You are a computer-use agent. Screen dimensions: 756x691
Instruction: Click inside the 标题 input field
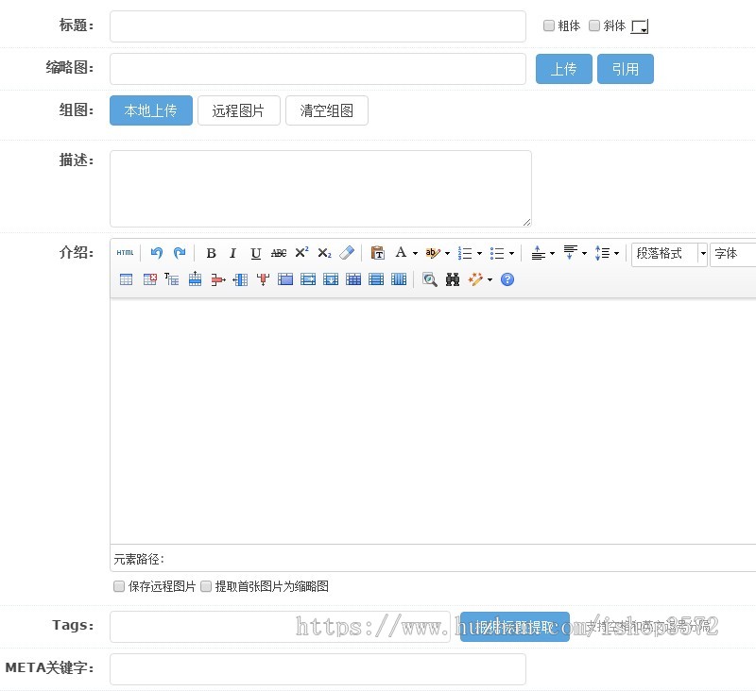pos(317,25)
